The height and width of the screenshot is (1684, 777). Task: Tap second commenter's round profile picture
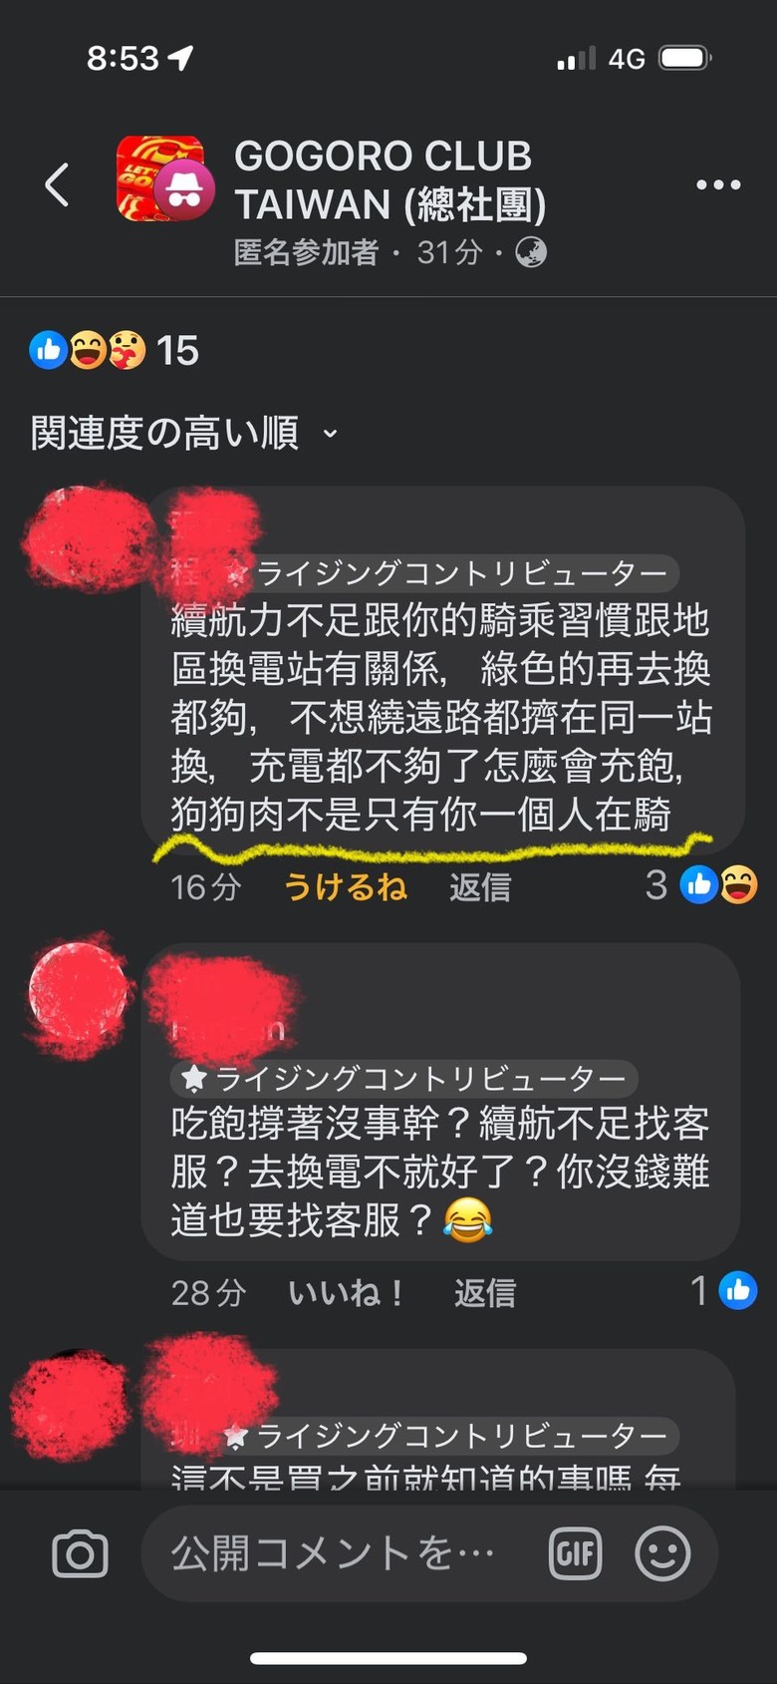point(78,993)
